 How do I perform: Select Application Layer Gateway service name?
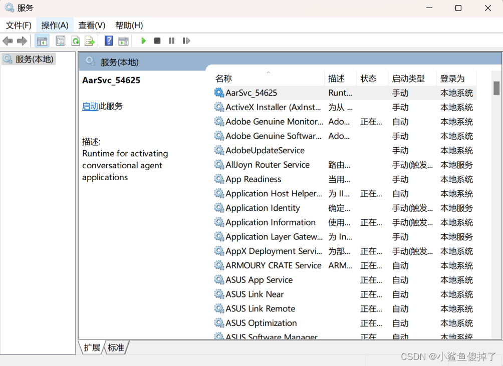coord(274,236)
